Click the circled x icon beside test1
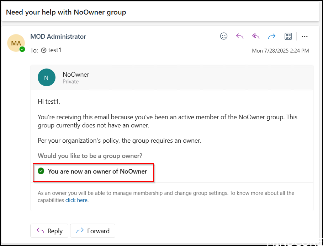The width and height of the screenshot is (323, 246). (x=44, y=50)
